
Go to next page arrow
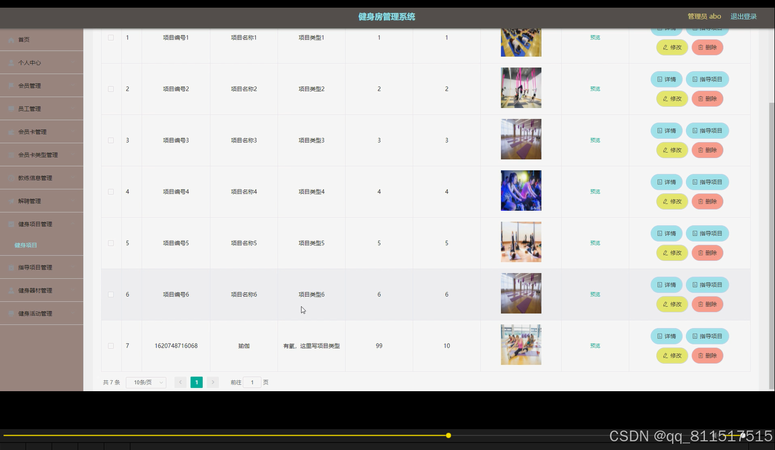[213, 382]
